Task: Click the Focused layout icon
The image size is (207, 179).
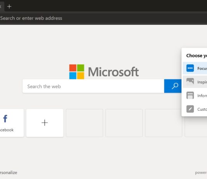Action: click(190, 68)
